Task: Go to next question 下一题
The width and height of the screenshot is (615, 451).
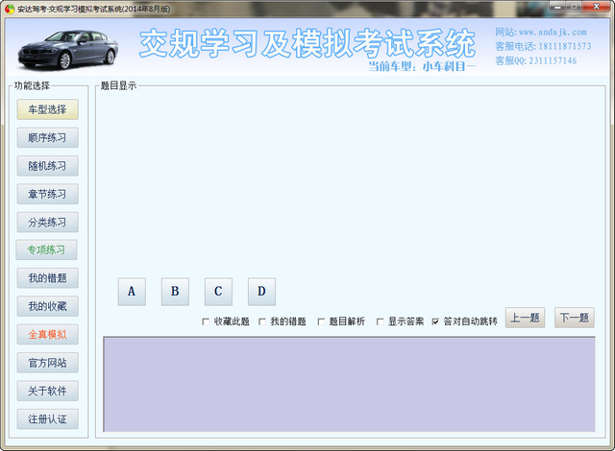Action: [575, 318]
